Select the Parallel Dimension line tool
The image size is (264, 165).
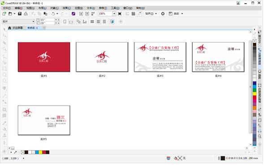coord(4,96)
